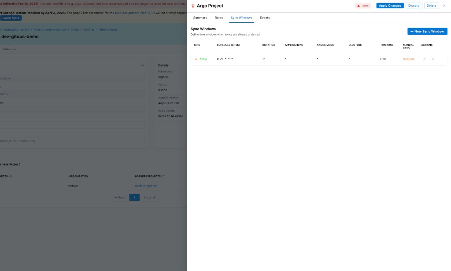Open akshitprojectqa link in background page
Image resolution: width=451 pixels, height=271 pixels.
click(146, 186)
